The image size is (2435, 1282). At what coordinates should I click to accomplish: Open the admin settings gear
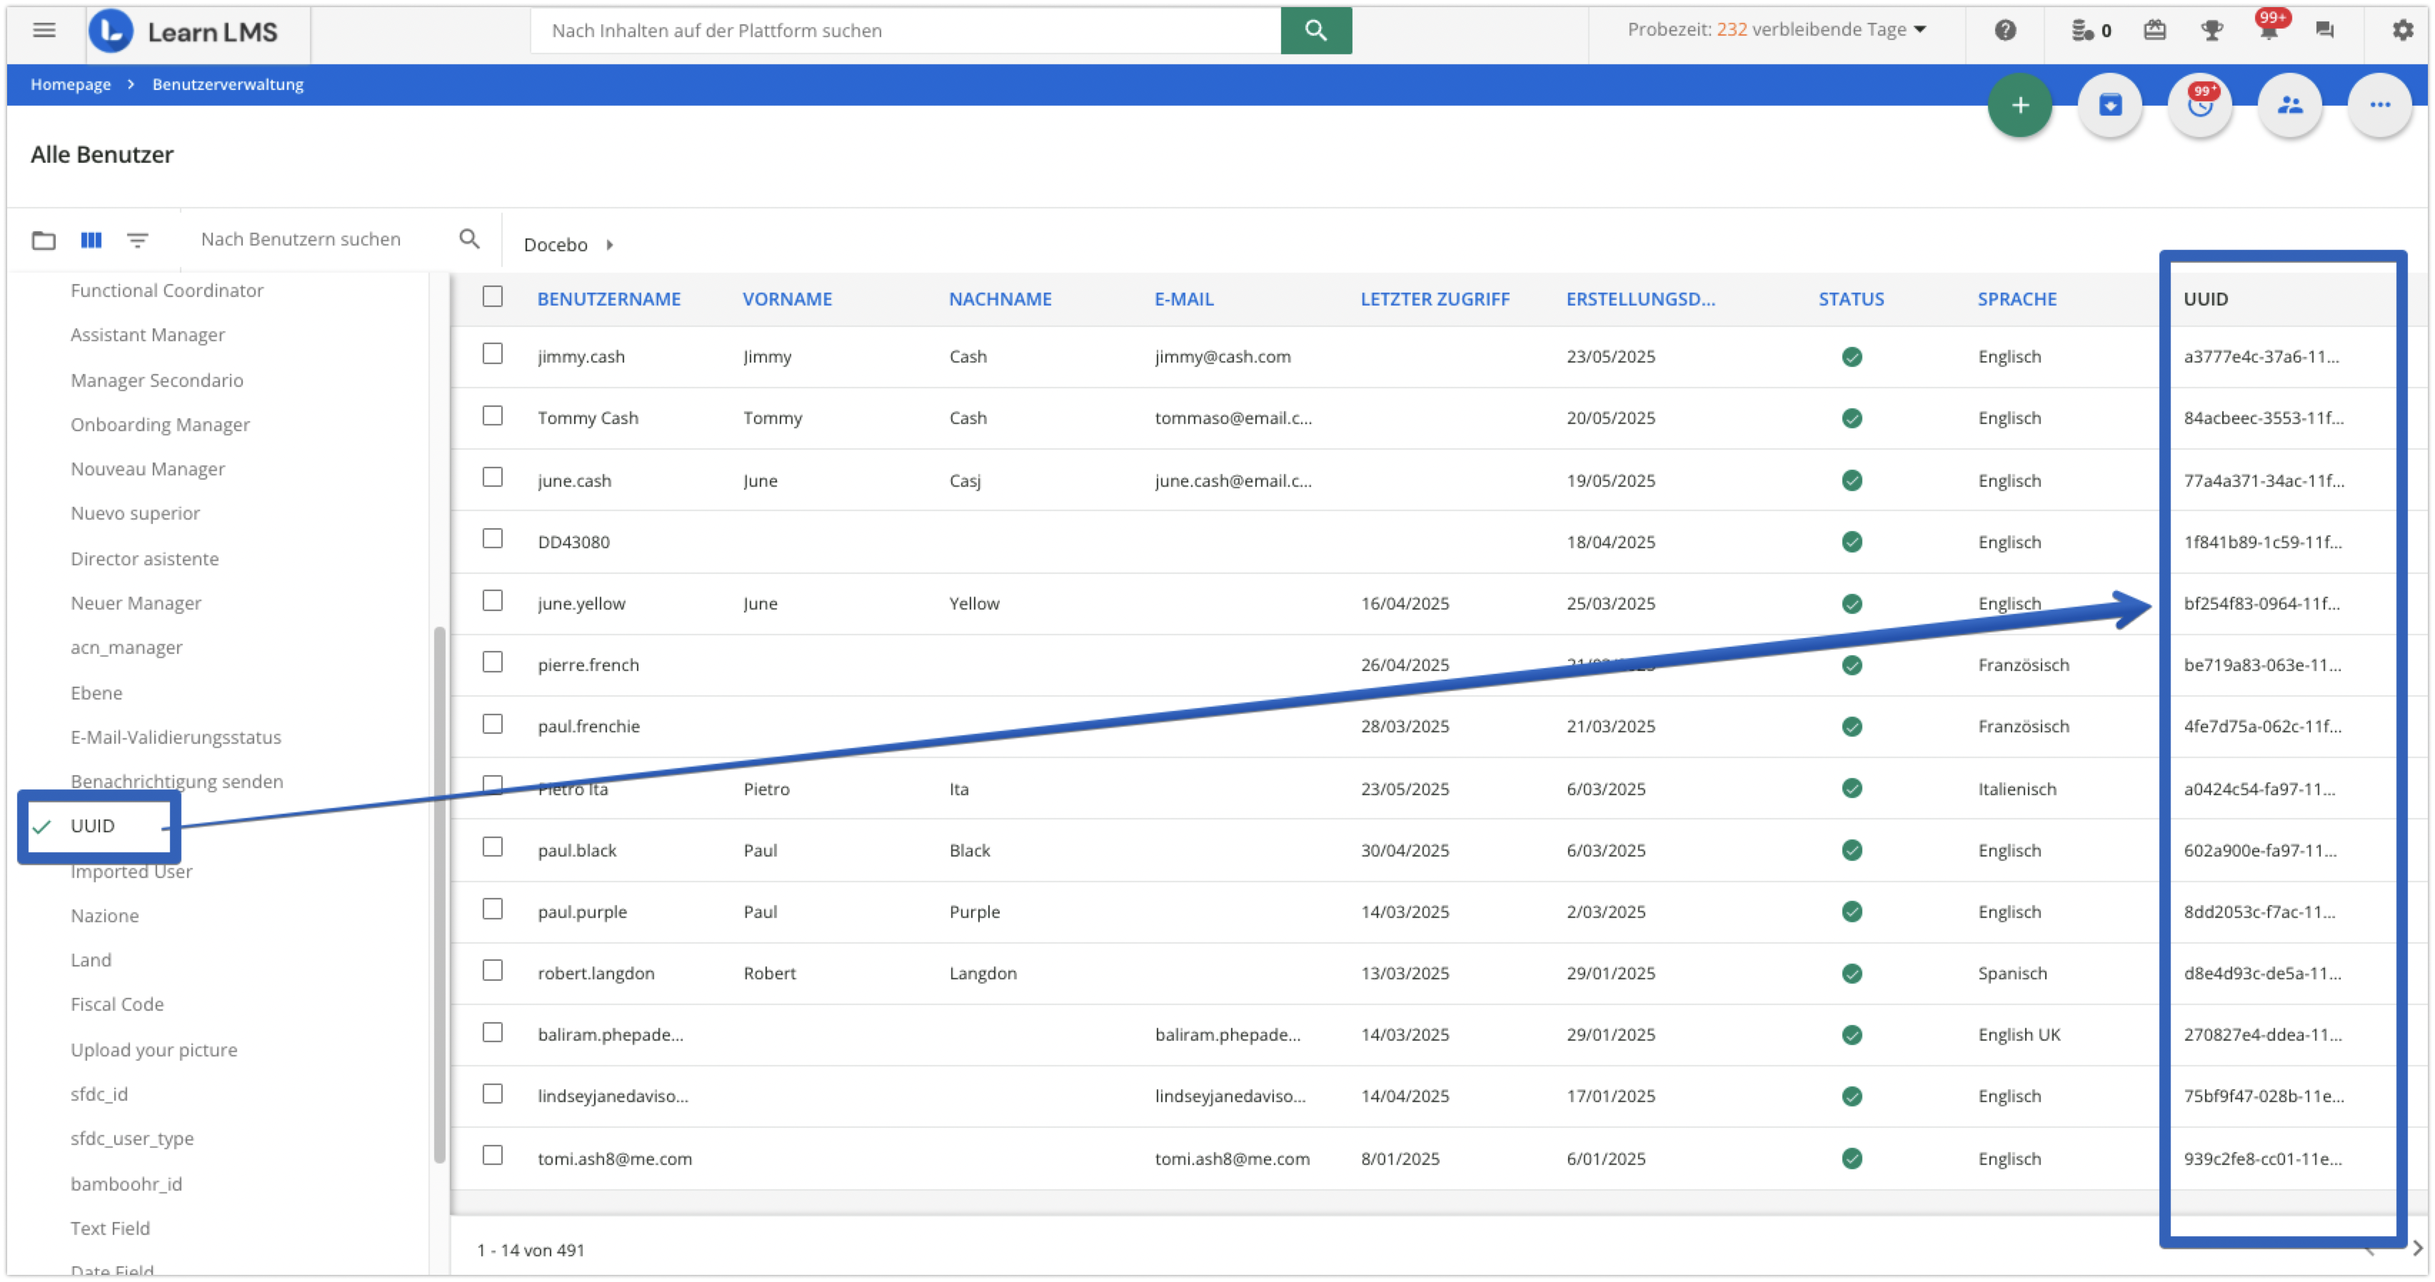point(2402,30)
